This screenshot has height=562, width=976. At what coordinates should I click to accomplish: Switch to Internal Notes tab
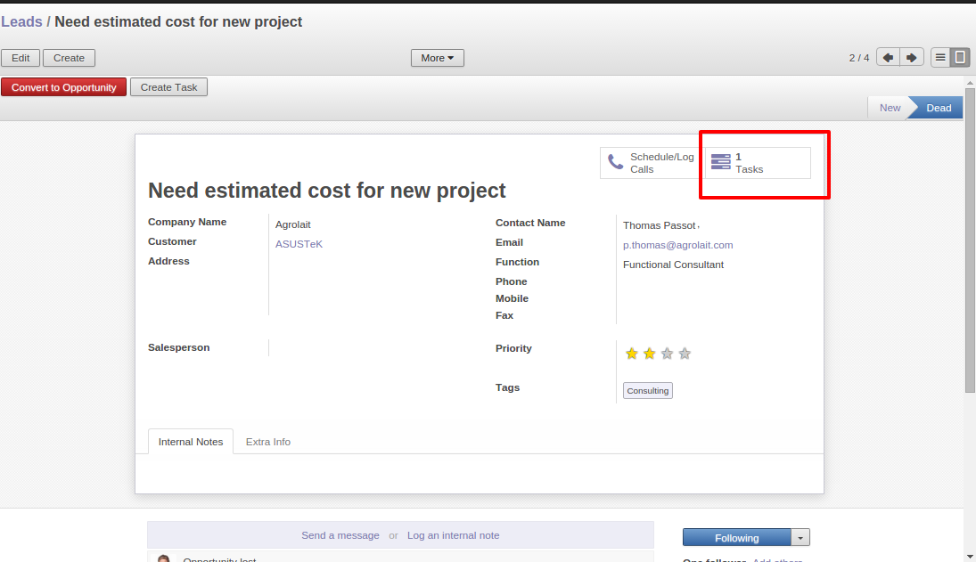click(191, 442)
